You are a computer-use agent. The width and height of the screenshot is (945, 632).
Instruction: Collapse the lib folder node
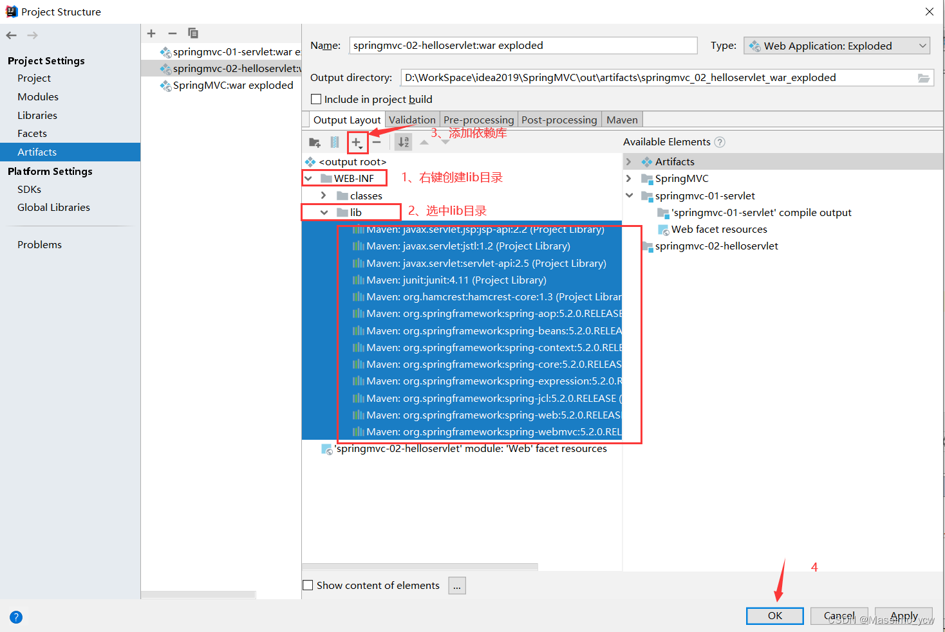click(x=324, y=212)
